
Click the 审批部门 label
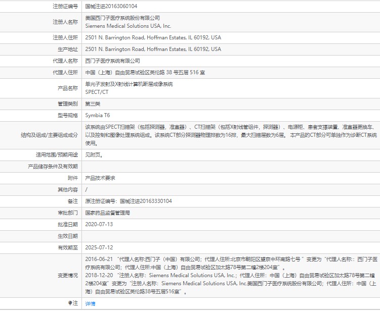tap(68, 213)
